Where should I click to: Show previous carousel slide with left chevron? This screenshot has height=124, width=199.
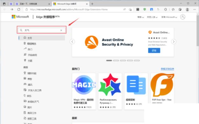(72, 42)
